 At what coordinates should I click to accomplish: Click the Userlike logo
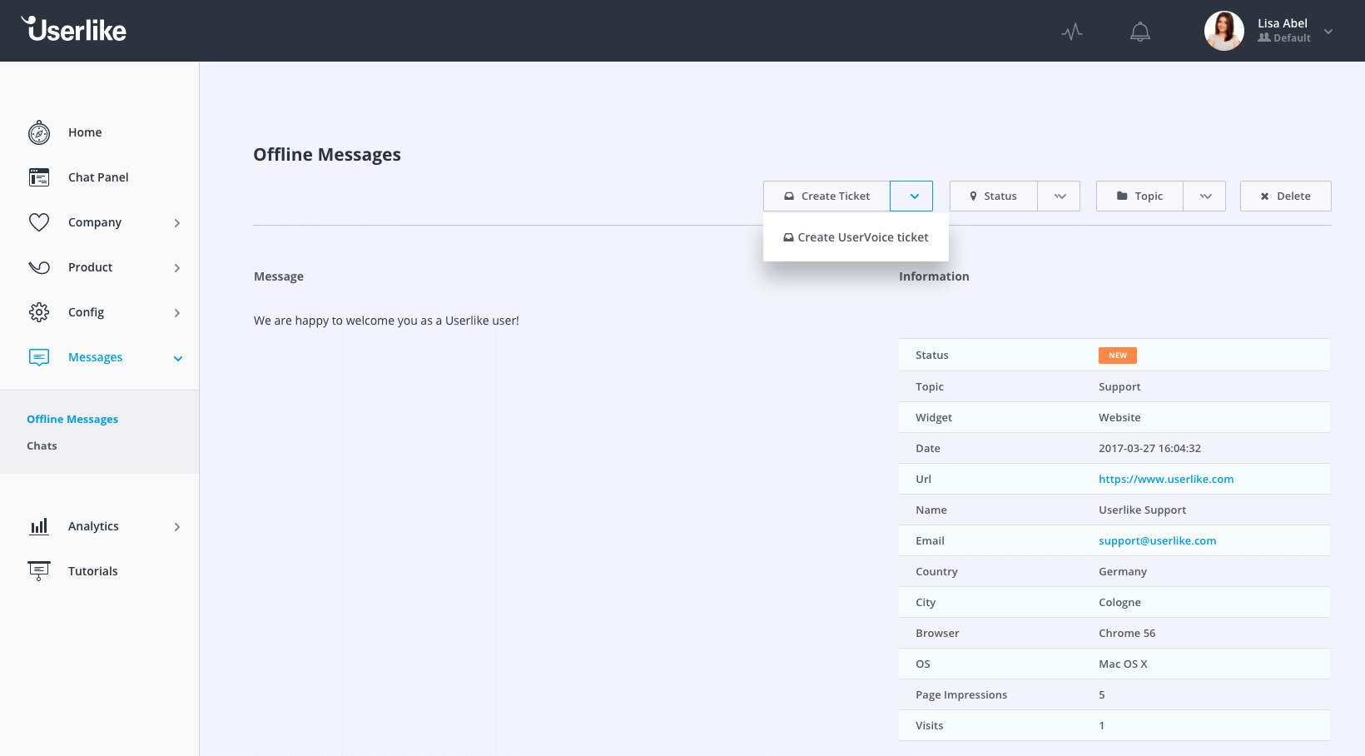74,30
